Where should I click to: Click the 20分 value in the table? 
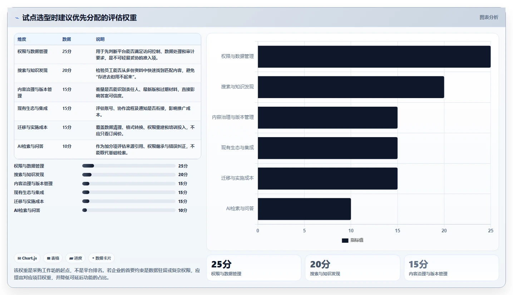point(67,71)
